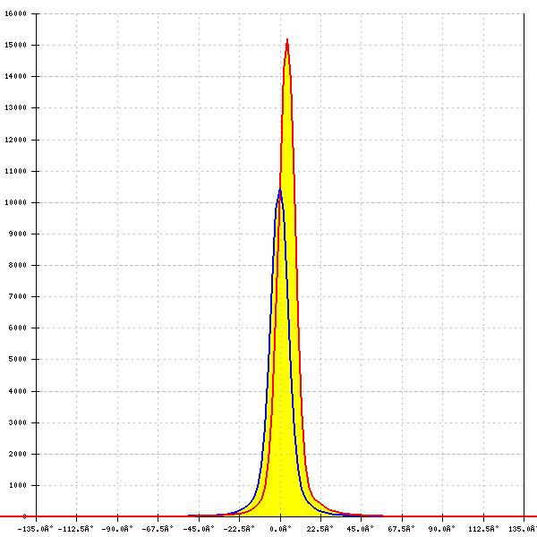This screenshot has height=537, width=537.
Task: Click the 15000 y-axis label
Action: pos(15,46)
